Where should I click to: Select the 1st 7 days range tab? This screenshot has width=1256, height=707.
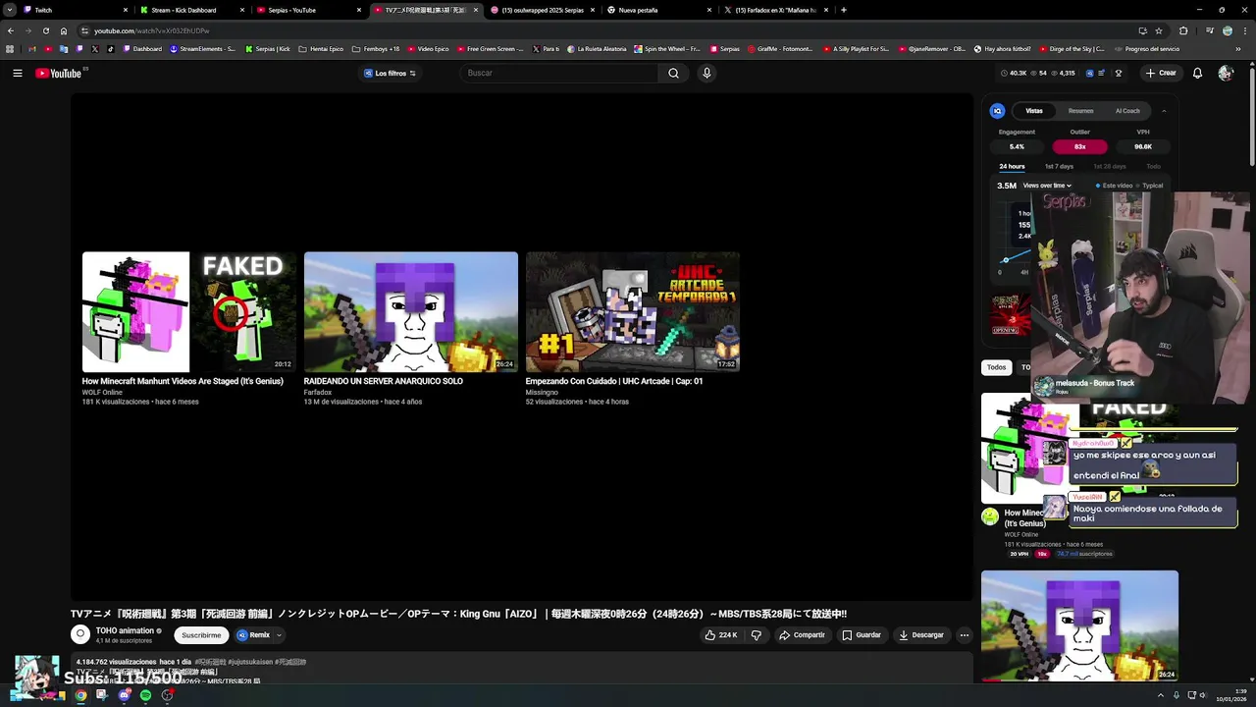pyautogui.click(x=1059, y=167)
